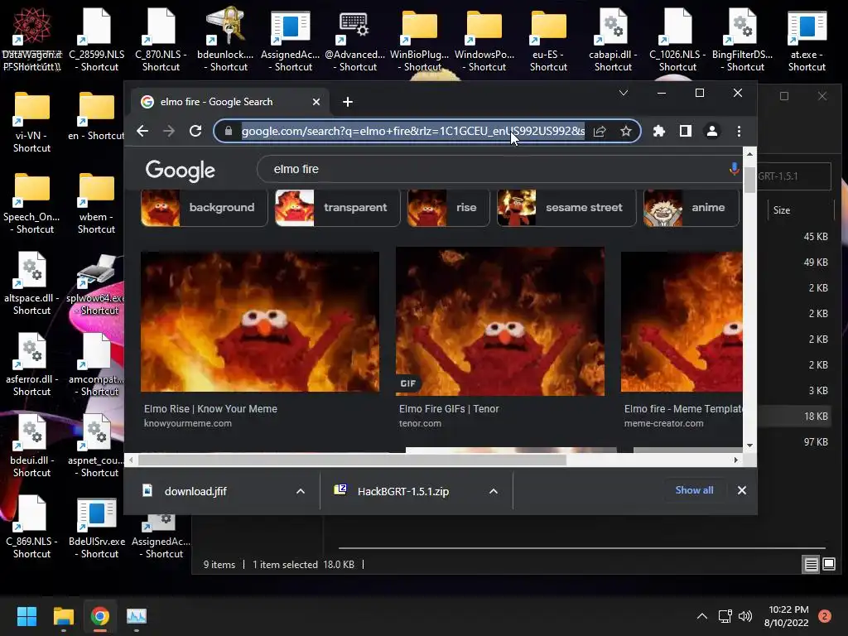Filter images by anime chip
This screenshot has height=636, width=848.
691,208
